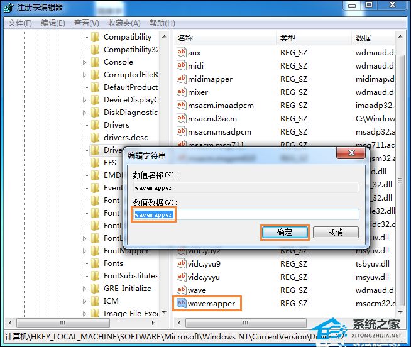The height and width of the screenshot is (347, 411).
Task: Expand the DiskDiagnostic tree node
Action: [x=84, y=113]
